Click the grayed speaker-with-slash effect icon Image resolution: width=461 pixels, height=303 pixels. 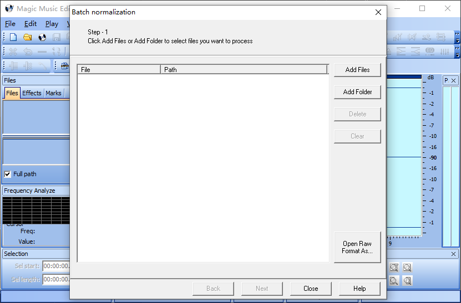click(x=398, y=37)
